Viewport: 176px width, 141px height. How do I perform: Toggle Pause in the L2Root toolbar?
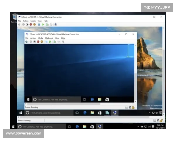[x=39, y=25]
